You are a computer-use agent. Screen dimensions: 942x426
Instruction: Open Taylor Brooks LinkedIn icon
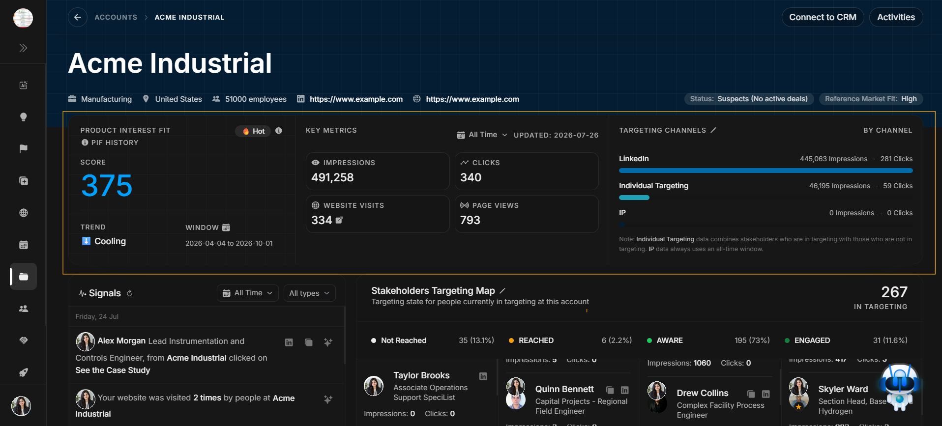click(x=483, y=376)
